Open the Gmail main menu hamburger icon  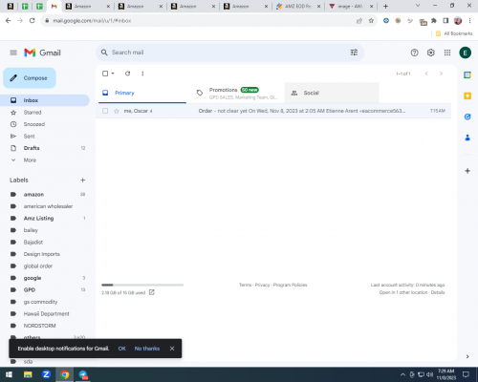13,53
